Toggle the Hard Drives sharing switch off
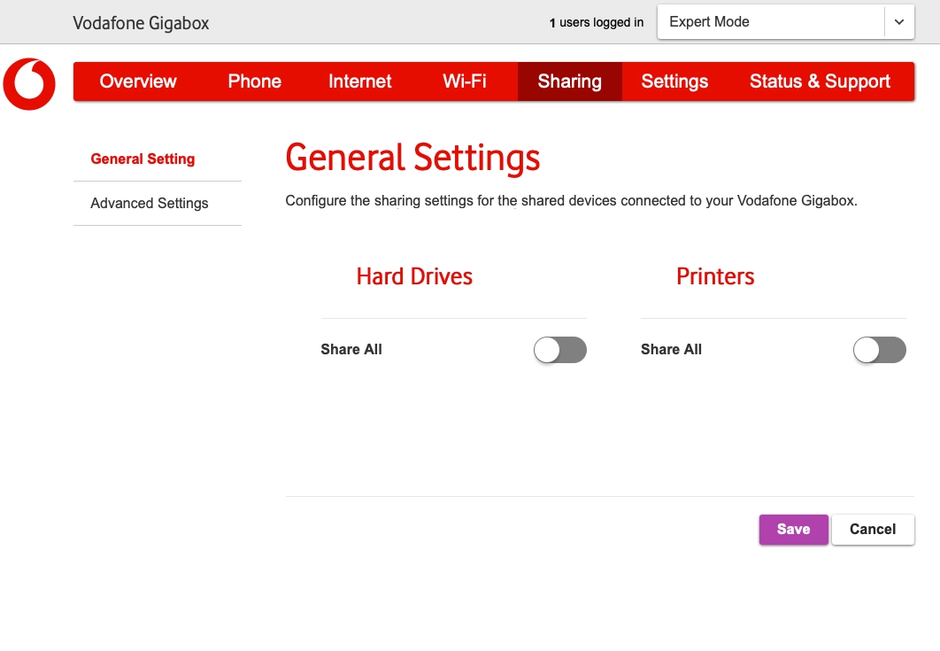 [x=559, y=350]
